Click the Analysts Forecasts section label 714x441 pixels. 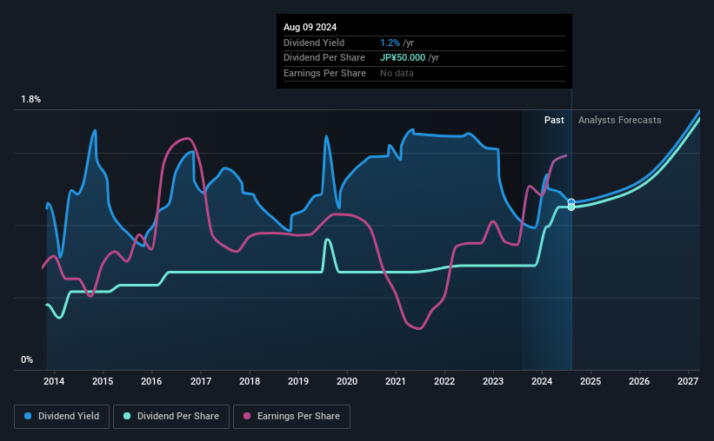(620, 120)
